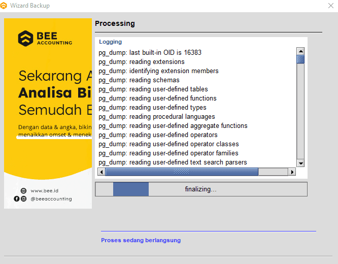The width and height of the screenshot is (338, 264).
Task: Click the globe icon beside www.bee.id
Action: pyautogui.click(x=23, y=190)
